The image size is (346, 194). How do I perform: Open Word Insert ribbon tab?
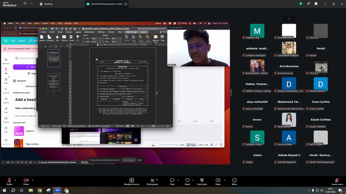point(52,32)
